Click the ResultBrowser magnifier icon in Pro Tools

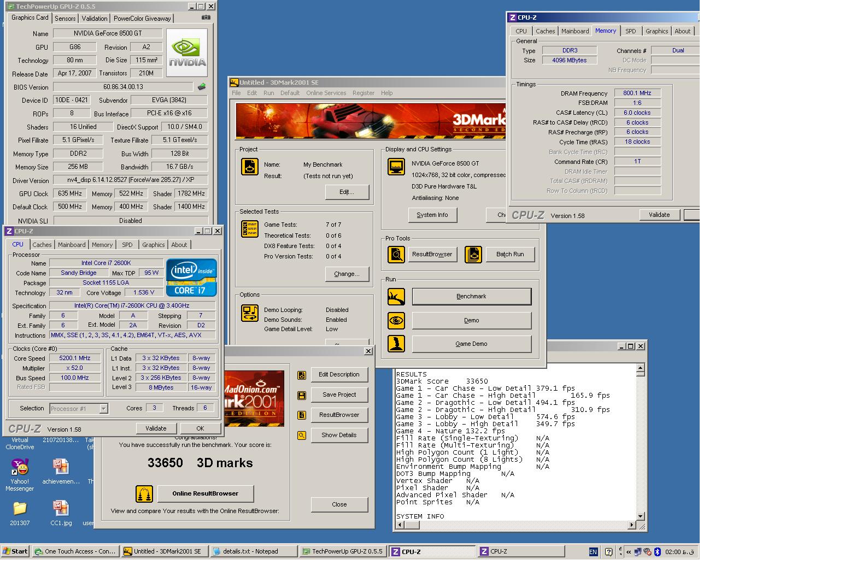pos(396,255)
